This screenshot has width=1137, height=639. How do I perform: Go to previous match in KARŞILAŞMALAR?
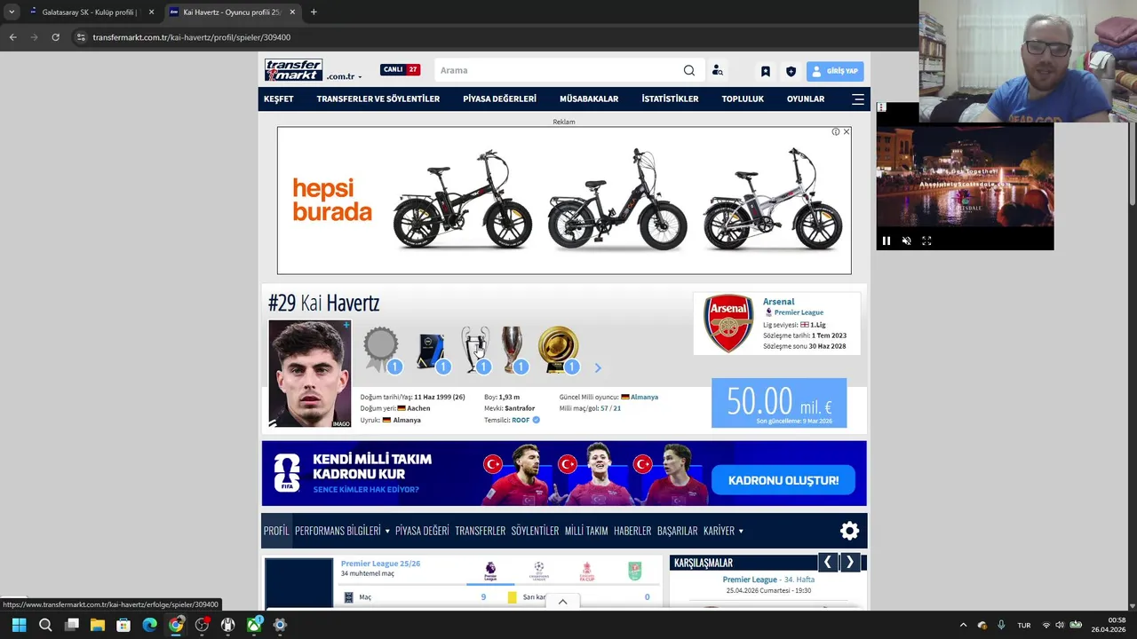[x=828, y=562]
